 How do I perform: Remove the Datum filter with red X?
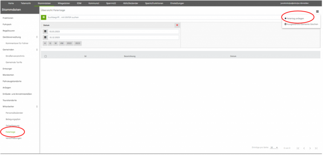(177, 25)
